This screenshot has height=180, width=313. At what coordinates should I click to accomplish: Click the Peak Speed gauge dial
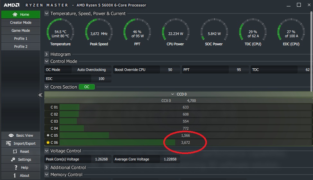99,30
